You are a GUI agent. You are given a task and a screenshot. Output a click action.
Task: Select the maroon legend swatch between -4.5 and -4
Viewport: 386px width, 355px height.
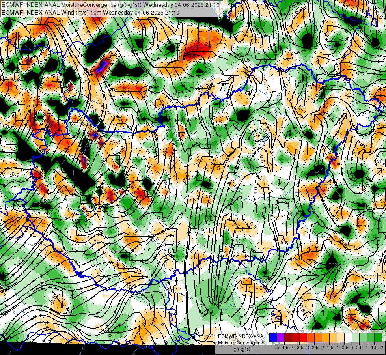point(288,338)
